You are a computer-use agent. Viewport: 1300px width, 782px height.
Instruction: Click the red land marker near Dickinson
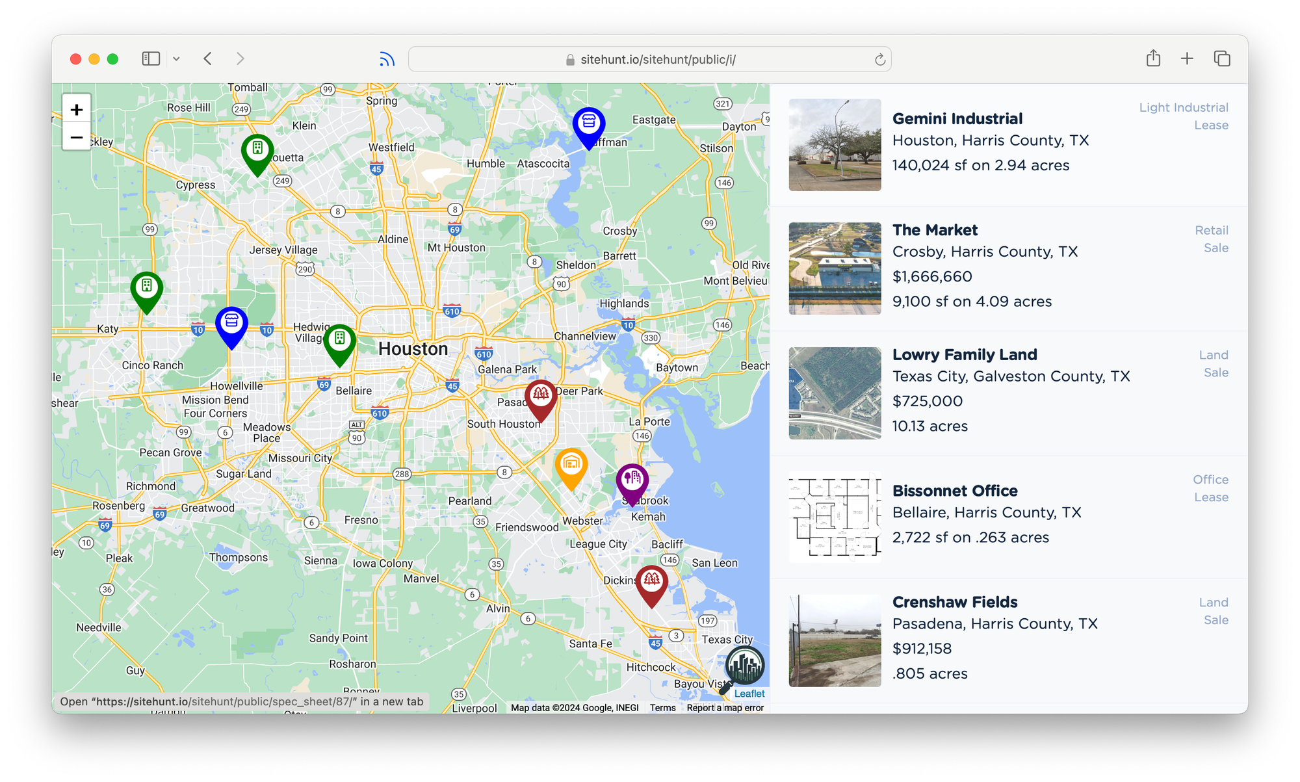(651, 582)
